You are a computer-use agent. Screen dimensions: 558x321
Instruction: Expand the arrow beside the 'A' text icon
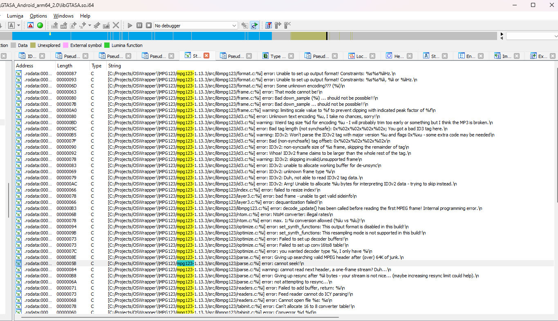(x=19, y=25)
